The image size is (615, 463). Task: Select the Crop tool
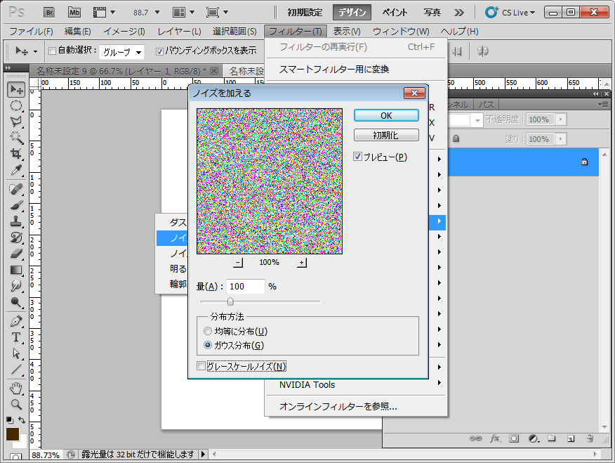(16, 153)
